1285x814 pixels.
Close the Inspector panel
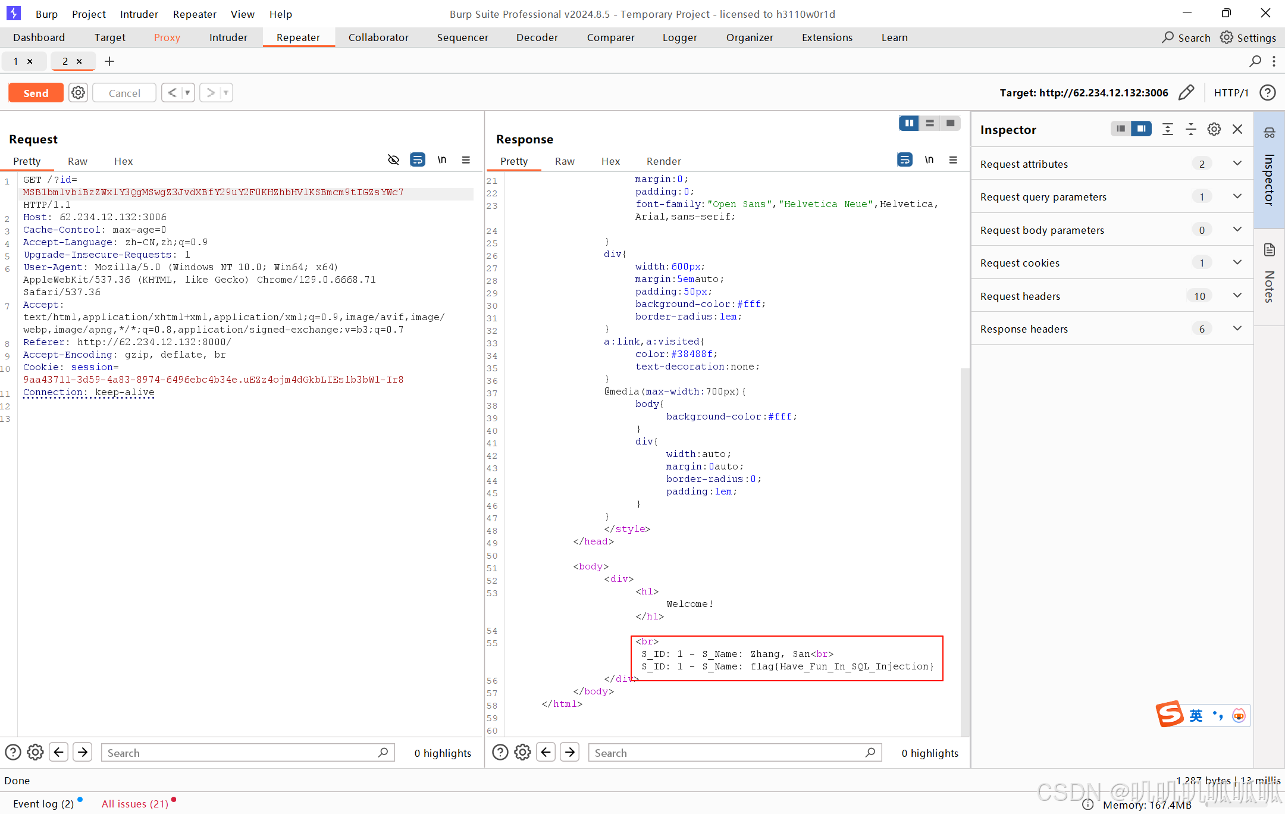[1237, 129]
